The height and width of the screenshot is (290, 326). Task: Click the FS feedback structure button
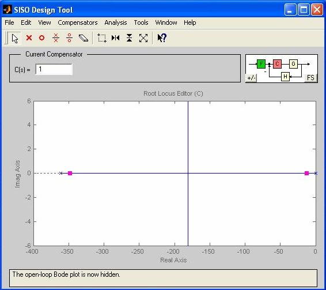[x=310, y=78]
